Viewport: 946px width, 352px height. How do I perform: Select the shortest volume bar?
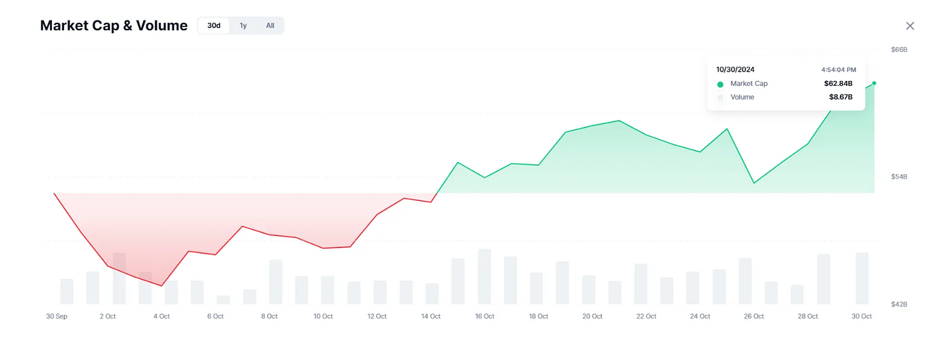click(223, 299)
